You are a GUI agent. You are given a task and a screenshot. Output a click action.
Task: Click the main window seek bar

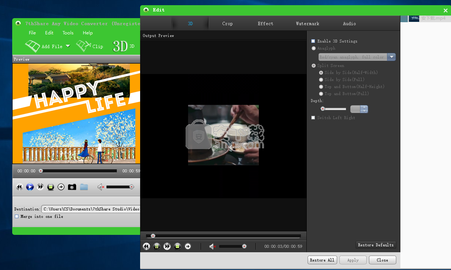(x=78, y=171)
